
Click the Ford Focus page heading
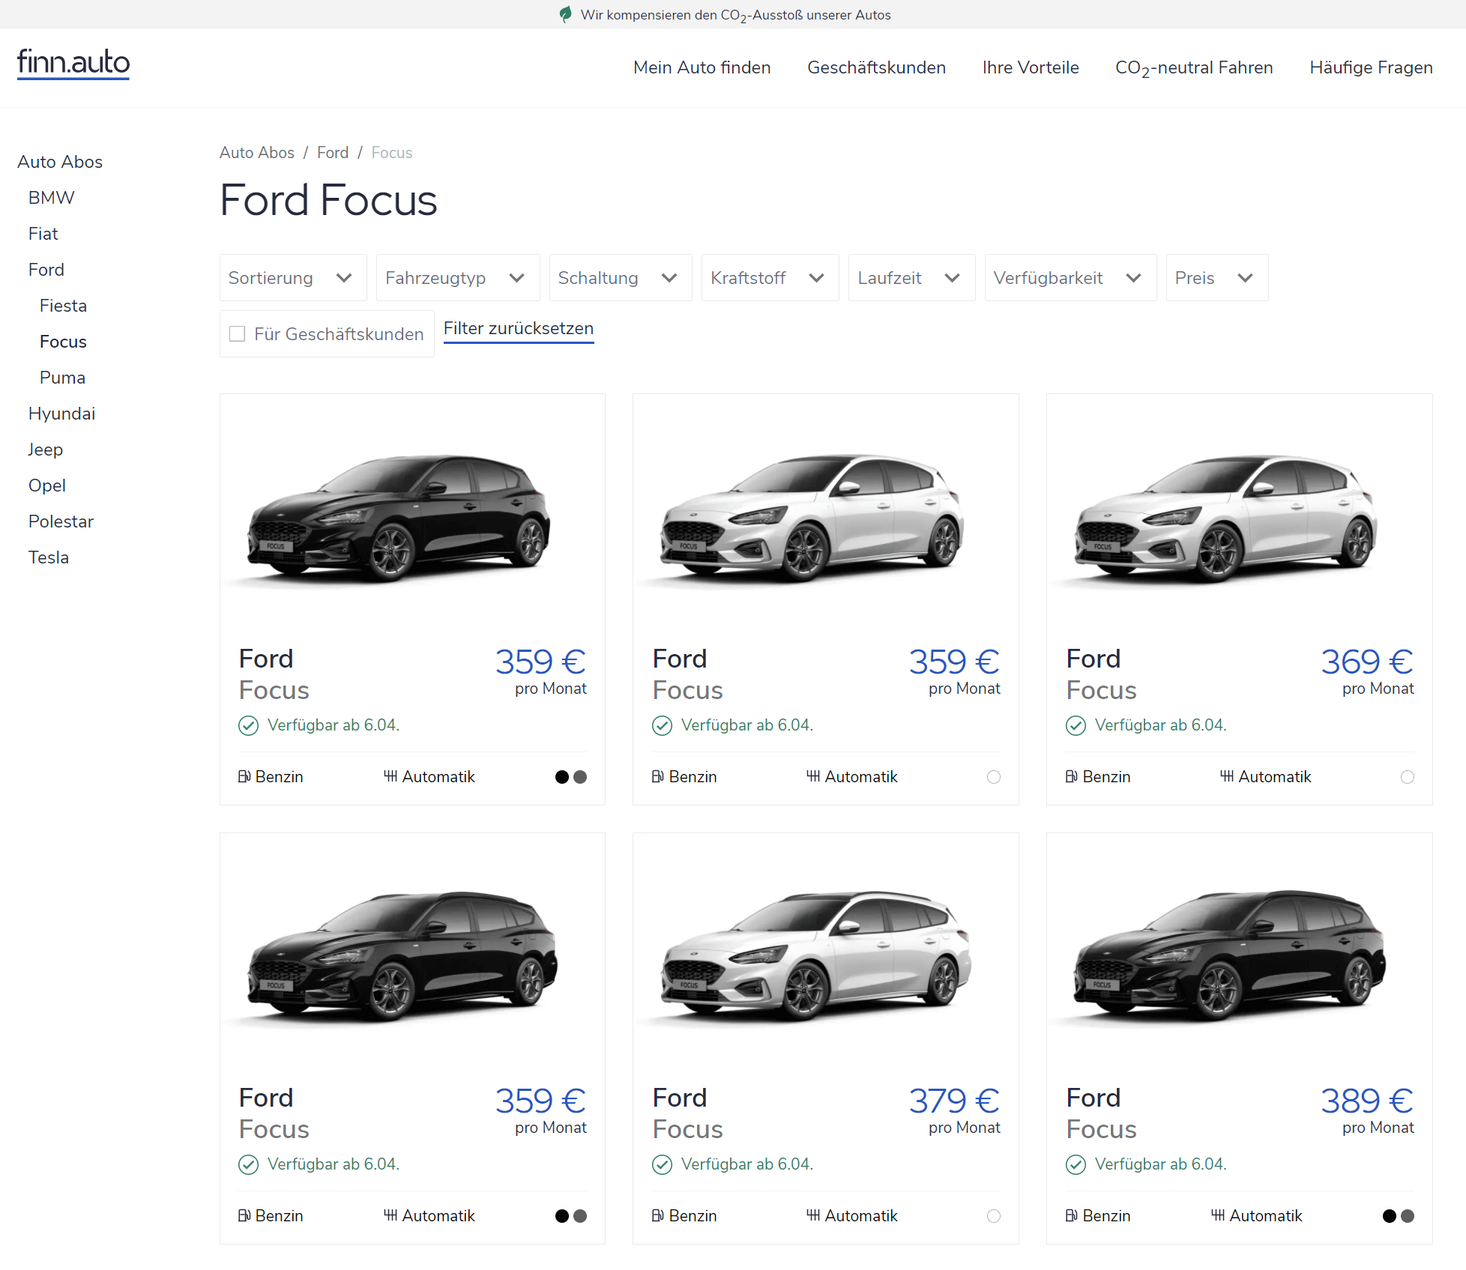(x=328, y=200)
